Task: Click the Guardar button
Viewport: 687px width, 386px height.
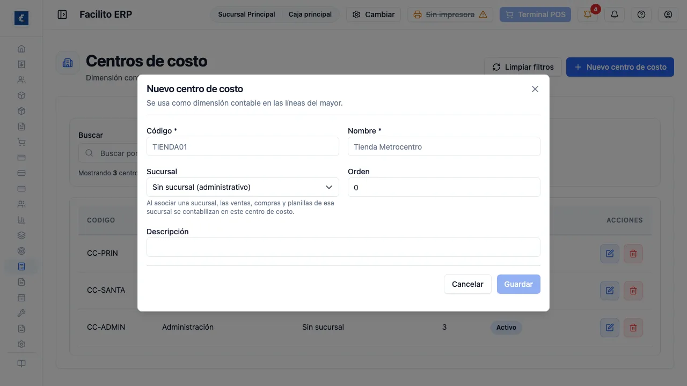Action: (x=518, y=284)
